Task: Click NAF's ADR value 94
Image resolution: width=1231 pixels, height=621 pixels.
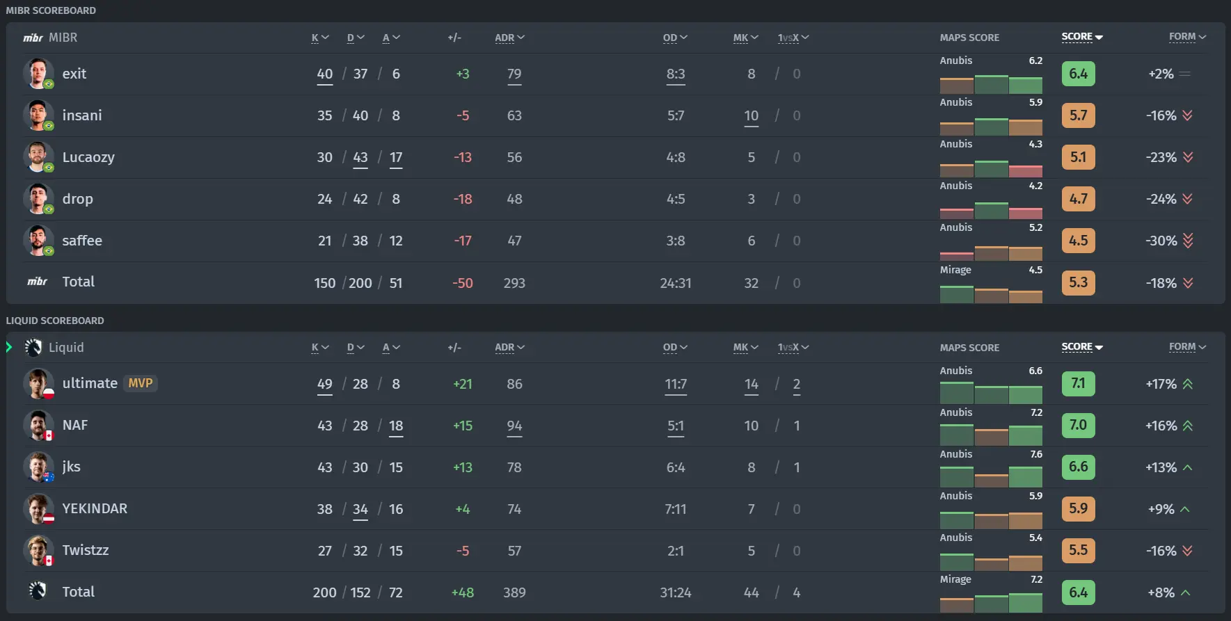Action: click(514, 426)
